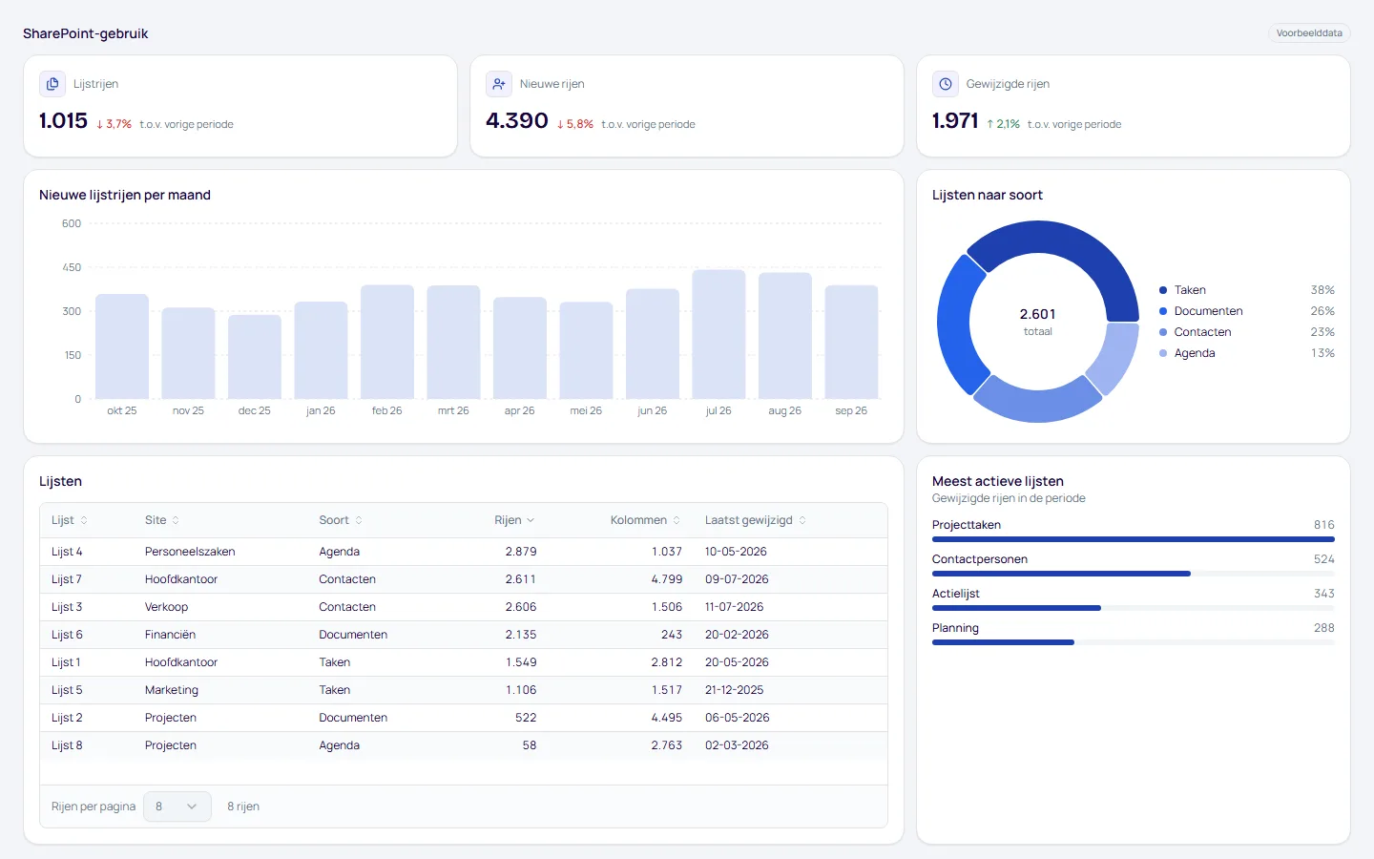The height and width of the screenshot is (859, 1374).
Task: Click the Gewijzigde rijen clock icon
Action: tap(946, 84)
